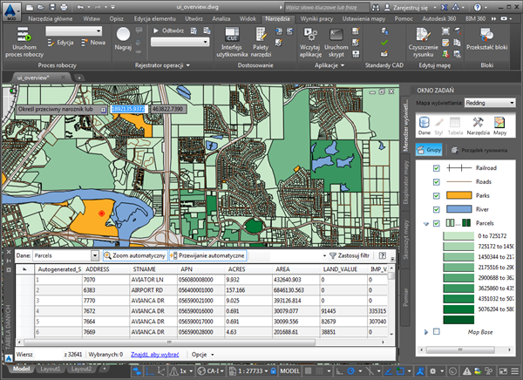Click the Narzędzia icon in task pane

point(476,124)
